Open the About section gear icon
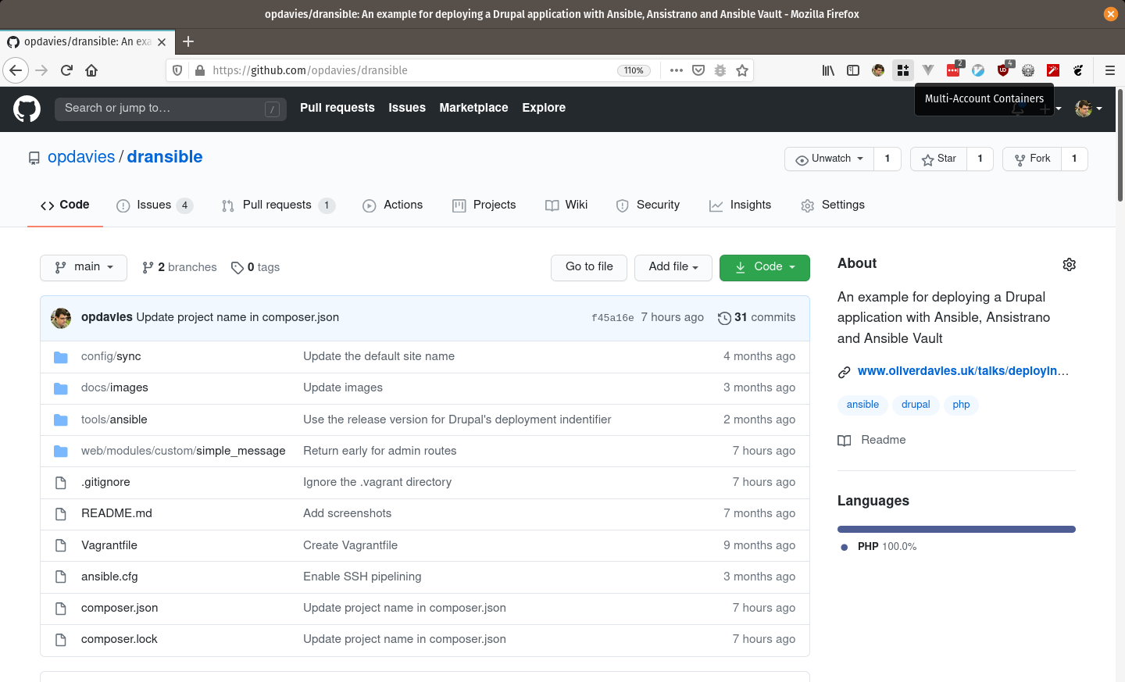This screenshot has width=1125, height=682. pyautogui.click(x=1069, y=265)
